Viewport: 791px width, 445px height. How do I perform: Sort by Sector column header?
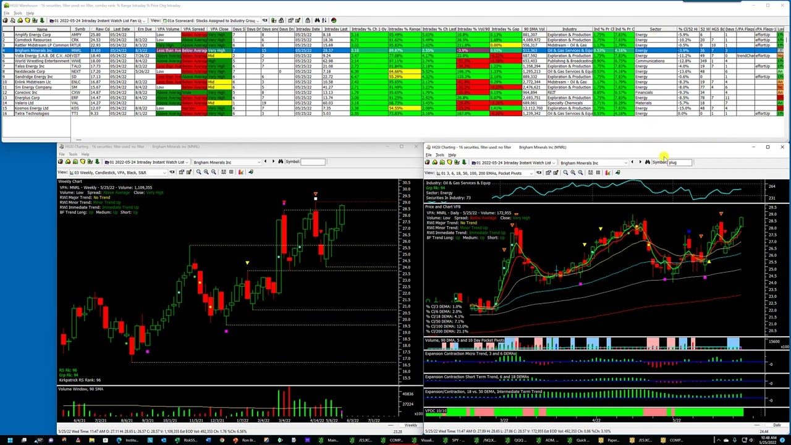pos(655,29)
